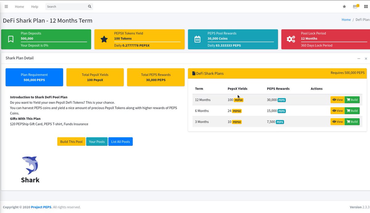The width and height of the screenshot is (370, 213).
Task: Click the Build This Pool button
Action: pos(71,141)
